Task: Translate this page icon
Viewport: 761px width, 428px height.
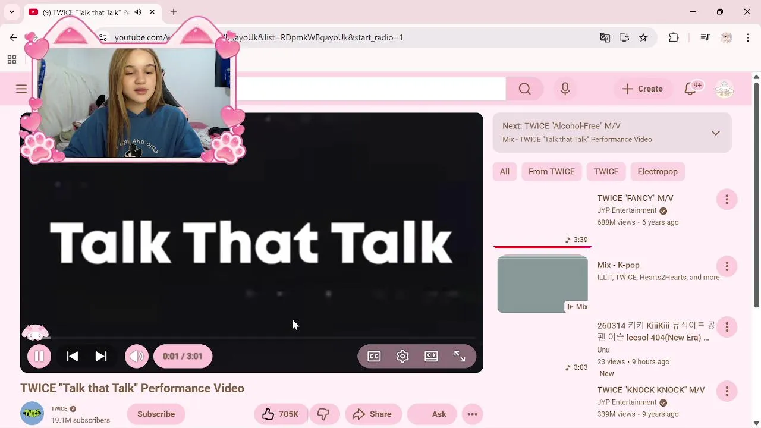Action: pos(605,37)
